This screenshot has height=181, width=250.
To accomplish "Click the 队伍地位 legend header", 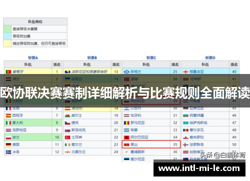I will point(35,21).
